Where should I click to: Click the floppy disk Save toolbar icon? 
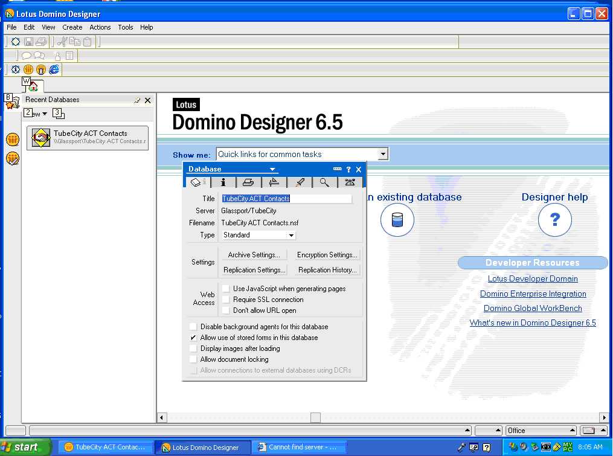tap(28, 42)
